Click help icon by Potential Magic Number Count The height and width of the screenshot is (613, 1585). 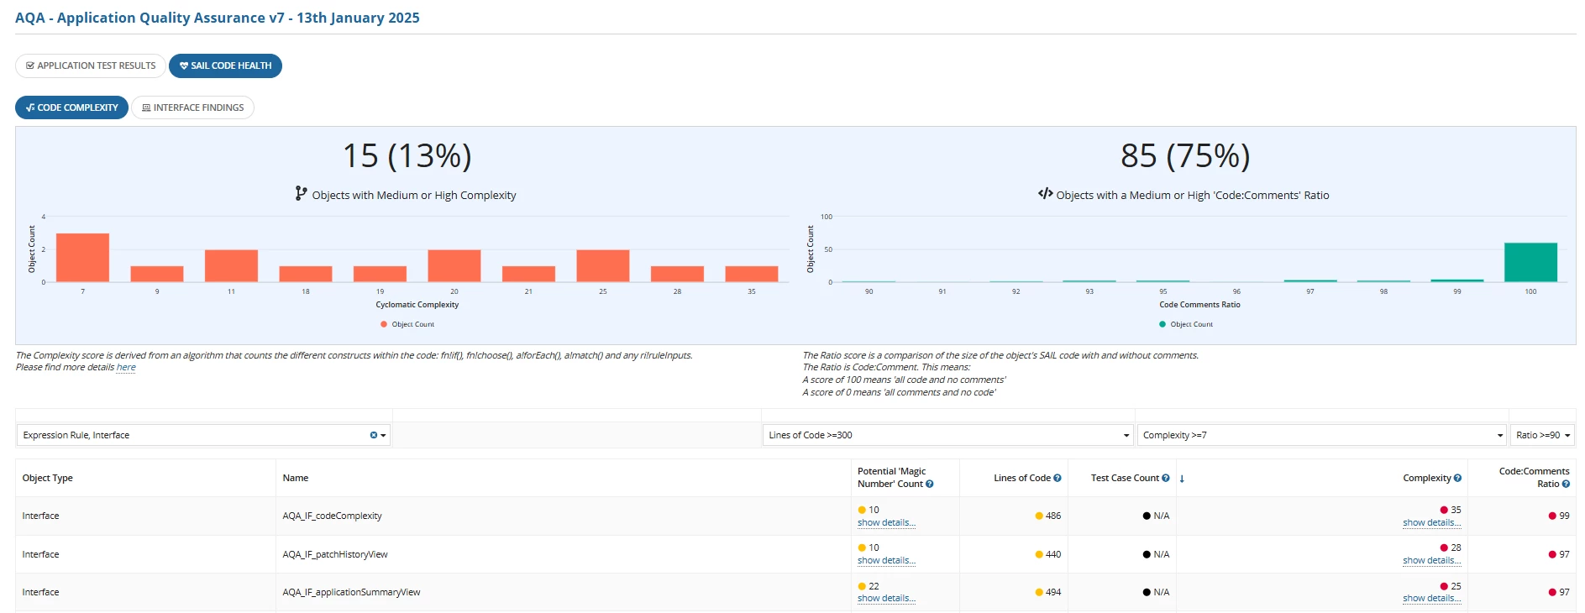pyautogui.click(x=930, y=484)
